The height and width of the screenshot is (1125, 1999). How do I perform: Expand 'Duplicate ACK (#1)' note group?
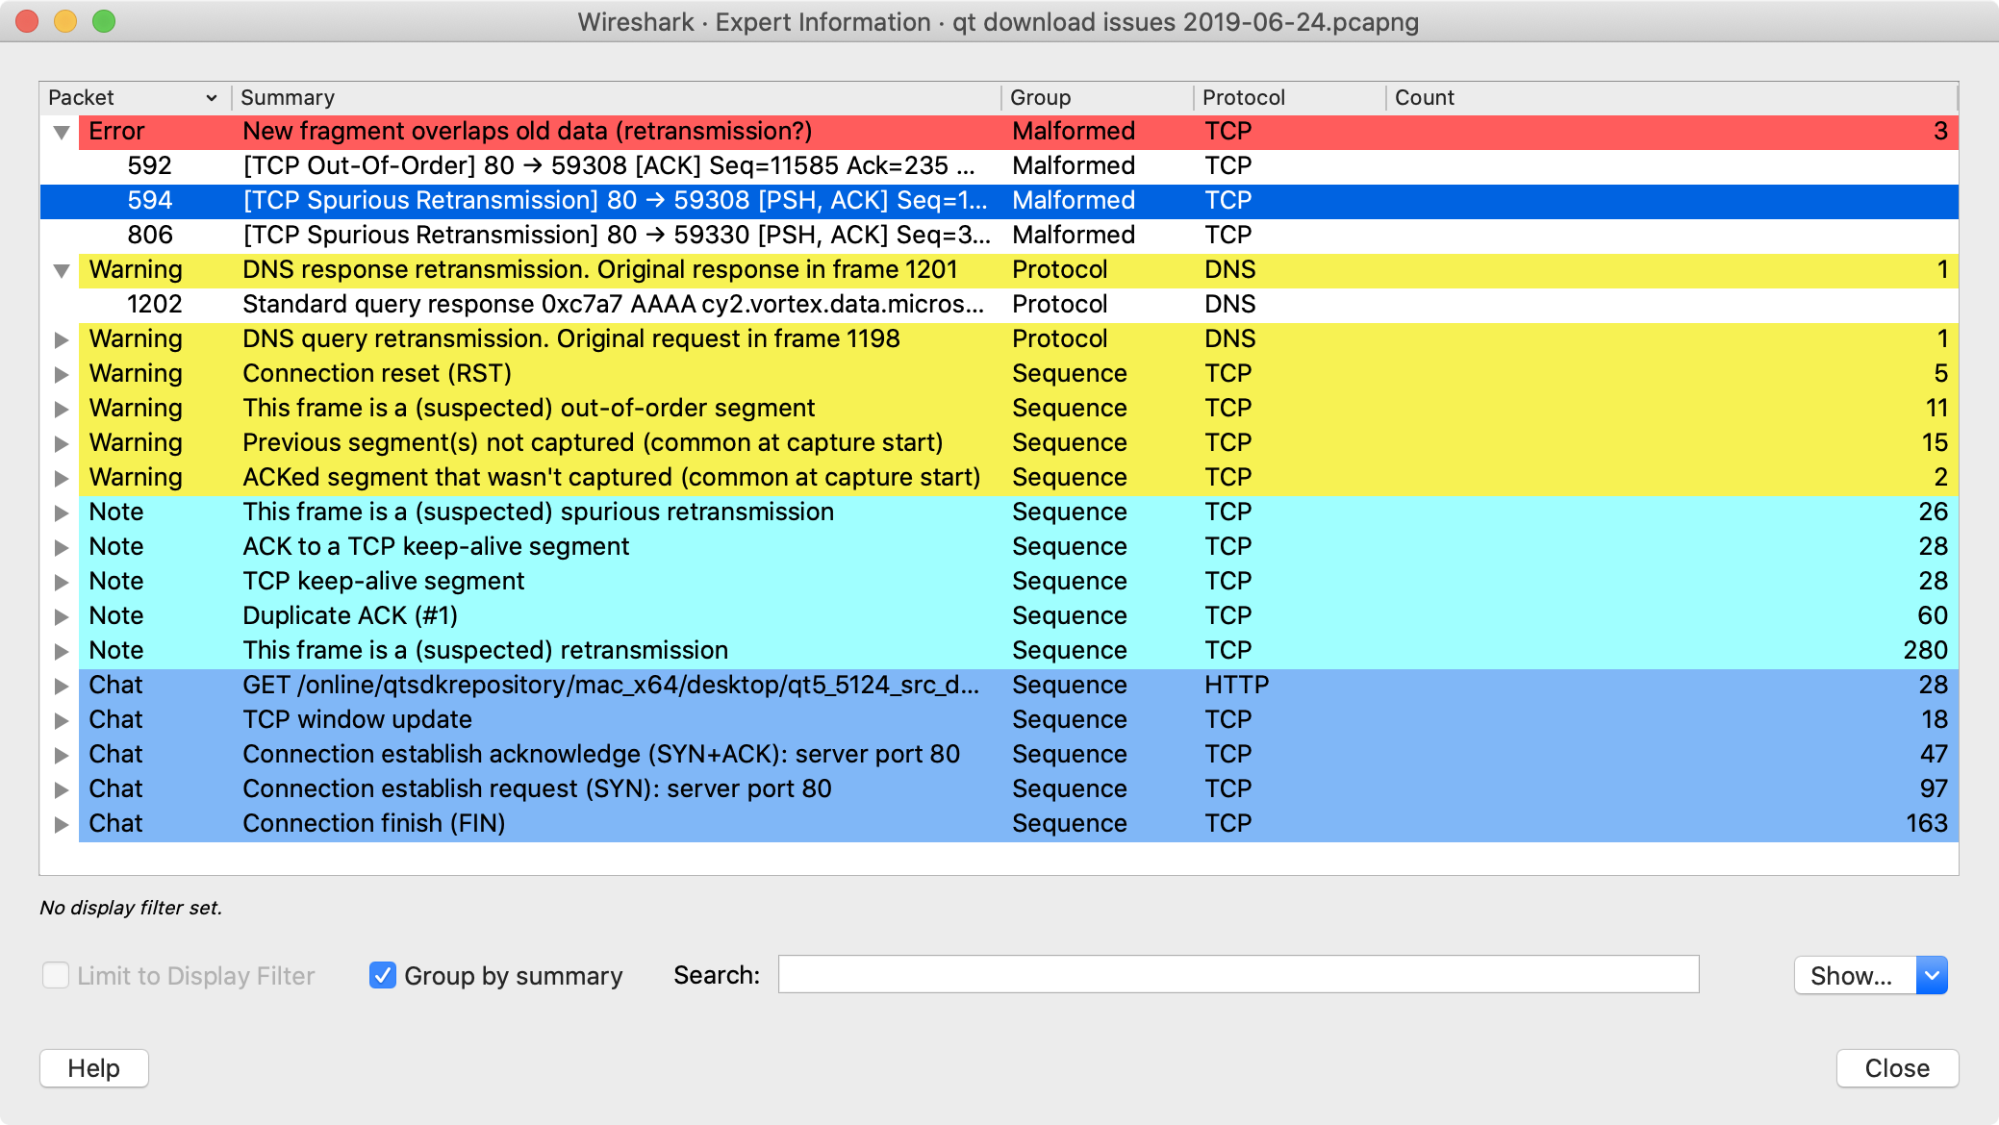(x=61, y=615)
